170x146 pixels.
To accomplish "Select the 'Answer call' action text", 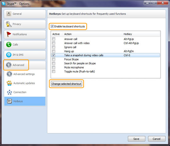I will 71,39.
